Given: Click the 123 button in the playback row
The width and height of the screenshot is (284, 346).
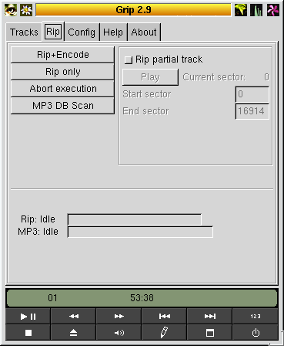Looking at the screenshot, I should point(256,316).
